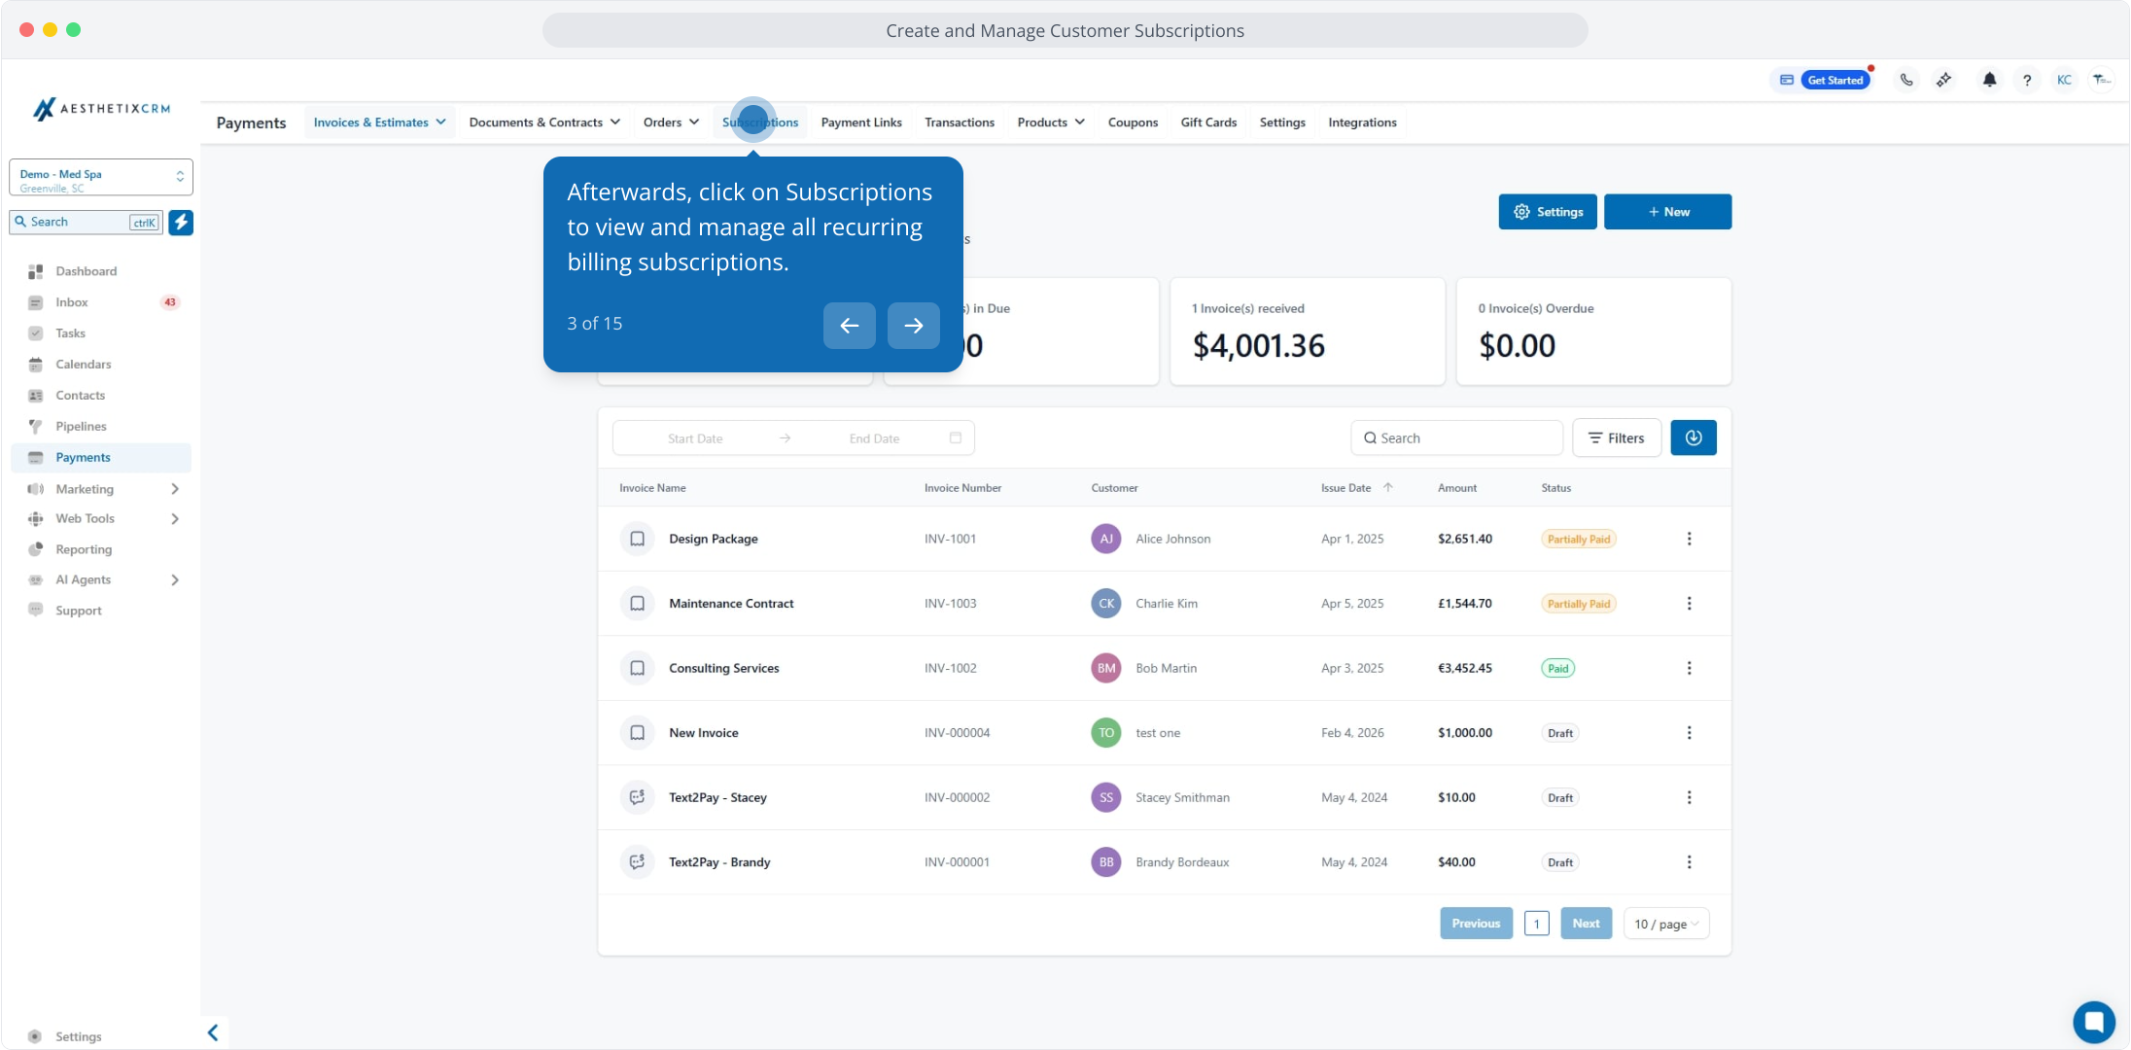
Task: Open the chat widget bubble
Action: pyautogui.click(x=2093, y=1022)
